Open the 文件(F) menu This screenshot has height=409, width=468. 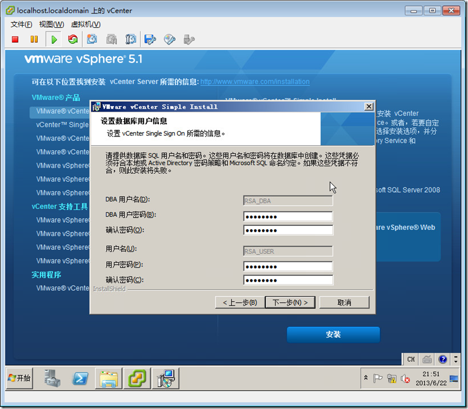22,24
